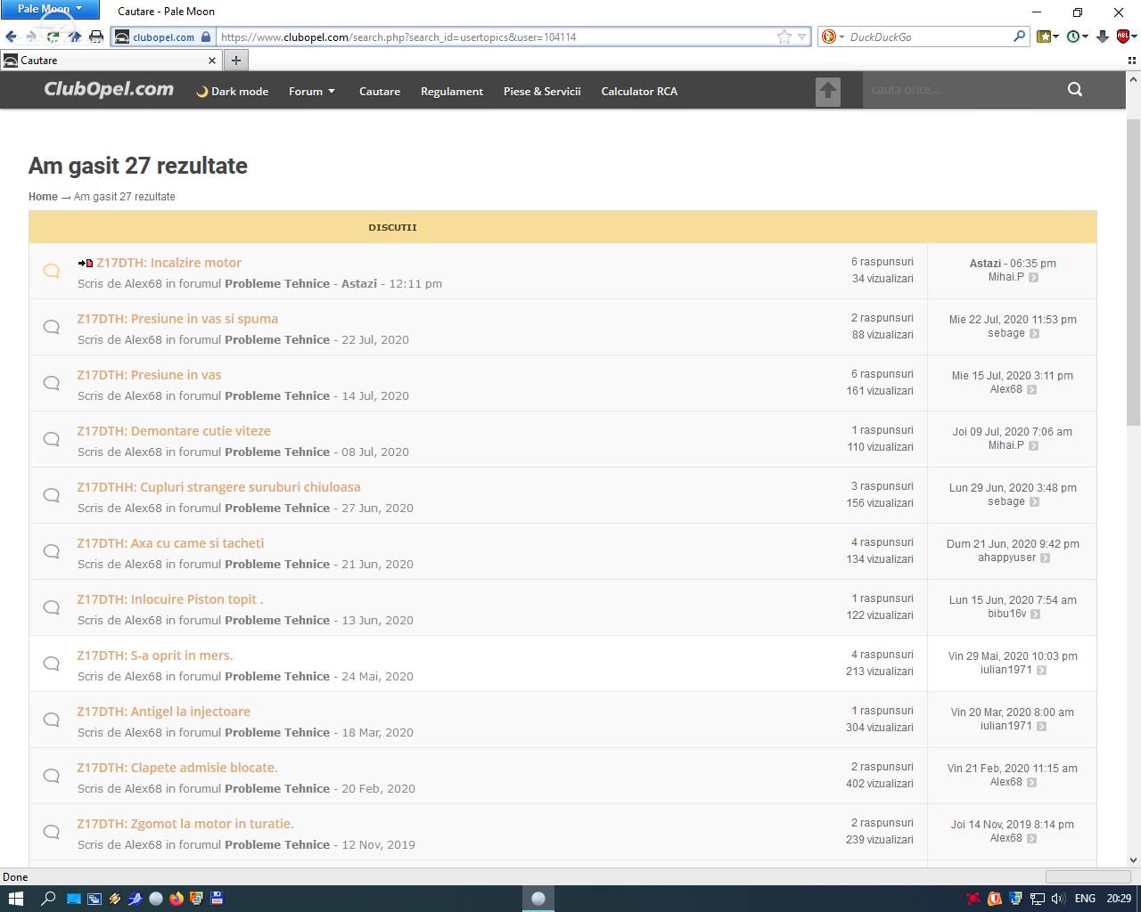The width and height of the screenshot is (1141, 912).
Task: Print the page using the printer icon
Action: (96, 37)
